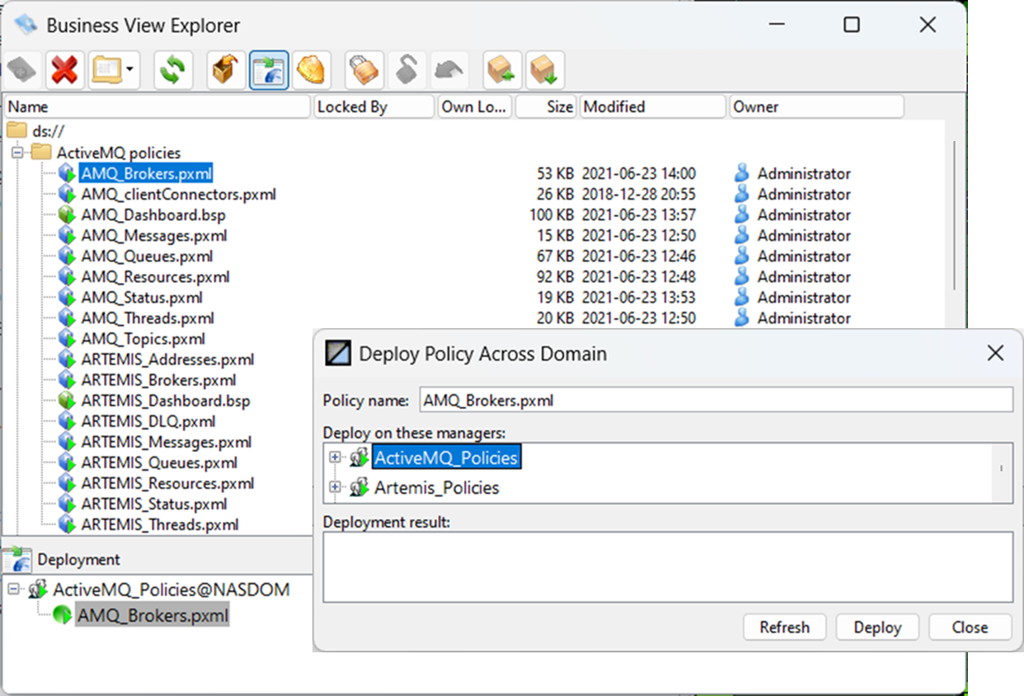Select AMQ_Brokers.pxml in the Deployment panel
Screen dimensions: 1024x696
point(153,615)
